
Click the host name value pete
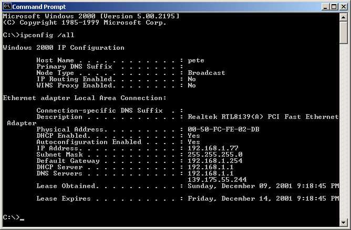point(196,60)
